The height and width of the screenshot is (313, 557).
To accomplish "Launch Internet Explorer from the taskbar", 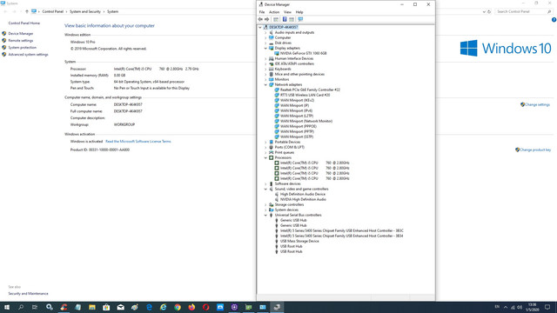I will point(163,307).
